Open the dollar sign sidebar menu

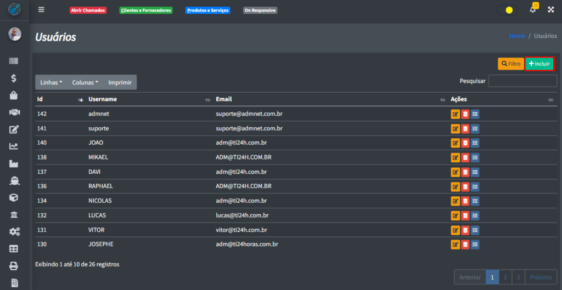14,78
